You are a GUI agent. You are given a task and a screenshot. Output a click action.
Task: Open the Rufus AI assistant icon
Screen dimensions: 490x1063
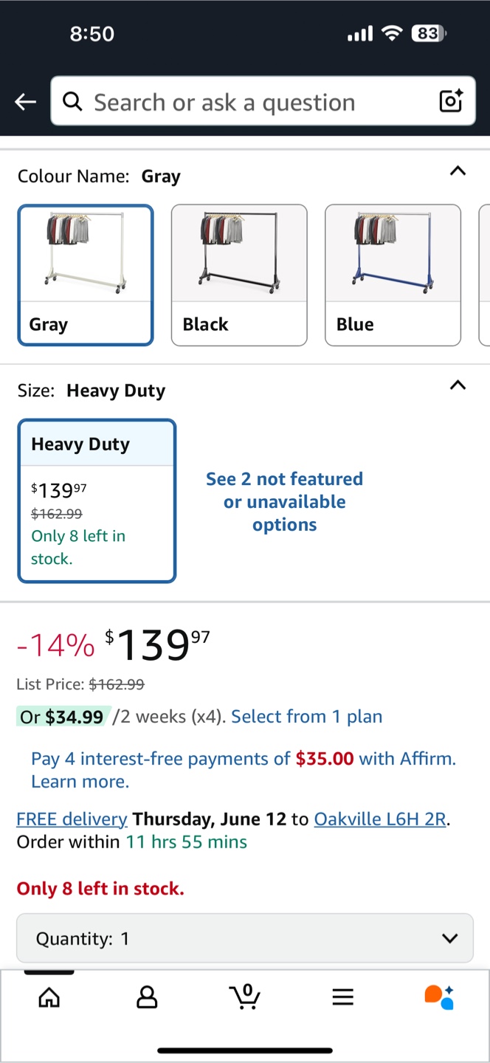(440, 997)
